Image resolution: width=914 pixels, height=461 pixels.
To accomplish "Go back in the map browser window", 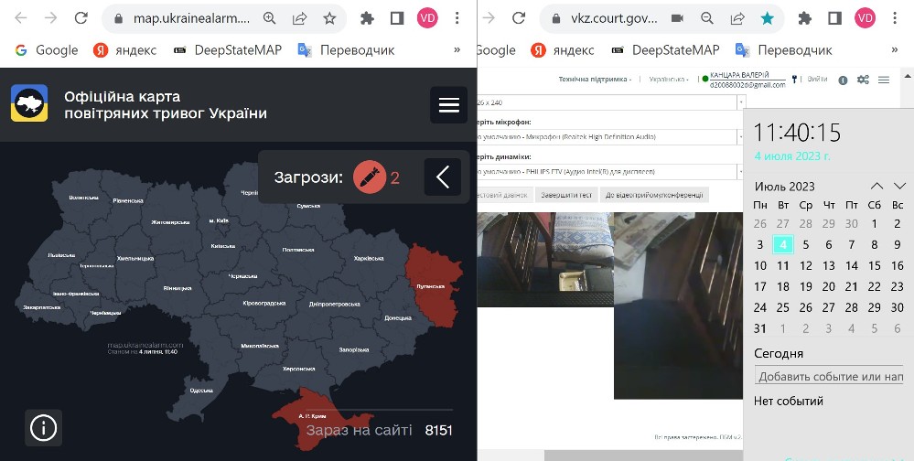I will (21, 18).
